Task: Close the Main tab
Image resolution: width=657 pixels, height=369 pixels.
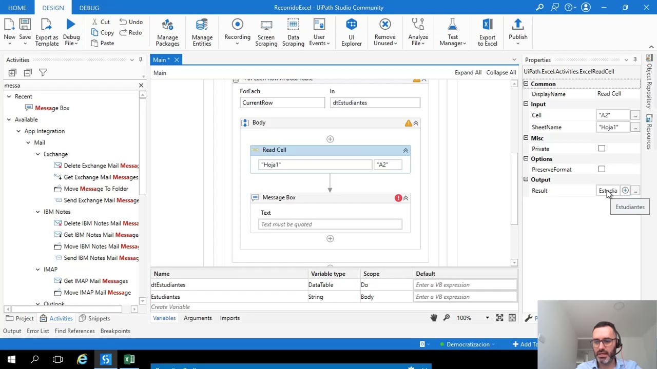Action: [177, 60]
